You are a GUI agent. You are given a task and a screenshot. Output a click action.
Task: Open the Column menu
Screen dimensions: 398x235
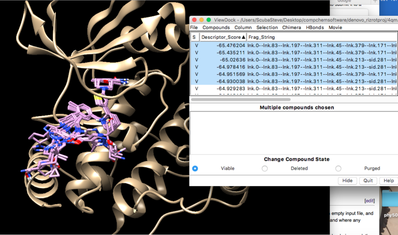[x=243, y=27]
